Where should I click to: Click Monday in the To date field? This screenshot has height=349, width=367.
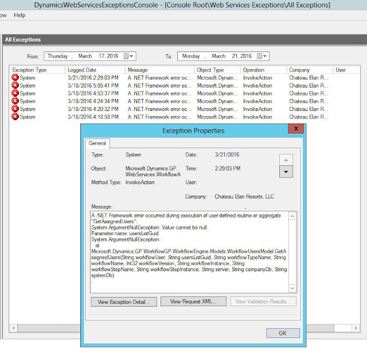click(191, 56)
